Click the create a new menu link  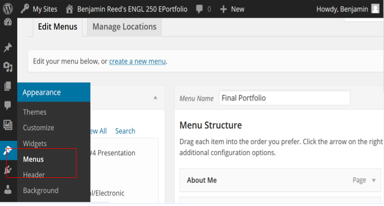click(137, 61)
